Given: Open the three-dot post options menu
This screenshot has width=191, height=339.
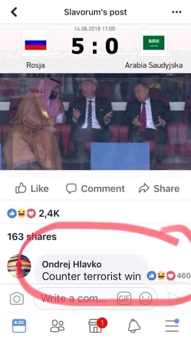Looking at the screenshot, I should pyautogui.click(x=176, y=12).
